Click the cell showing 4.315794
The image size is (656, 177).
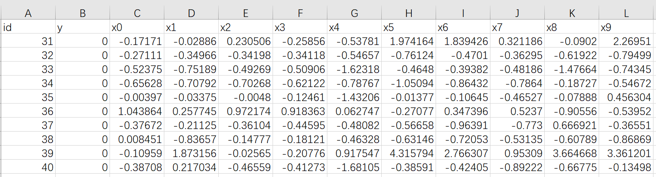(408, 154)
